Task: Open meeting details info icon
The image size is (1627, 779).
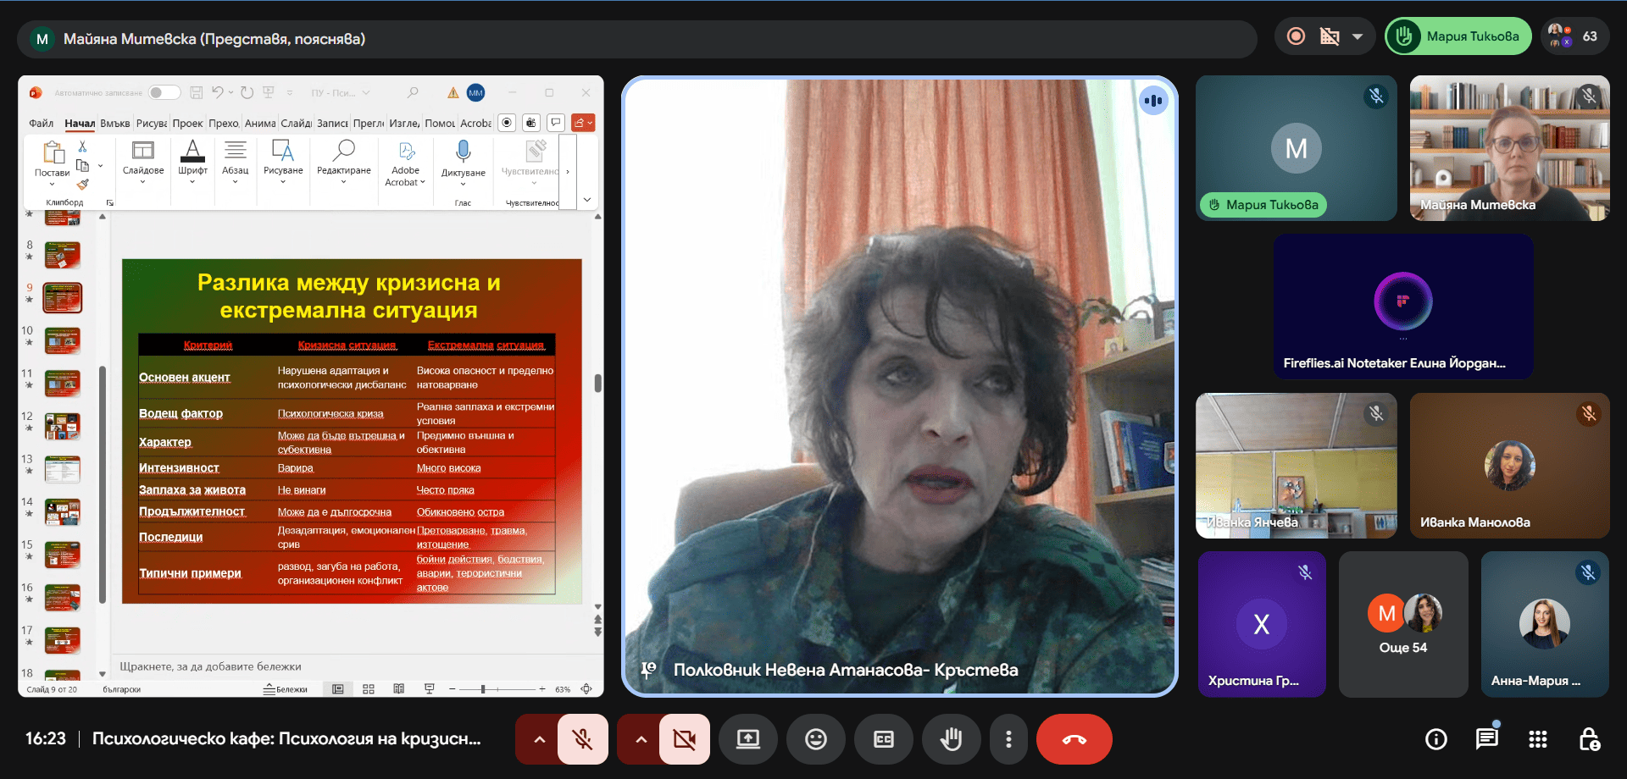Action: 1435,739
